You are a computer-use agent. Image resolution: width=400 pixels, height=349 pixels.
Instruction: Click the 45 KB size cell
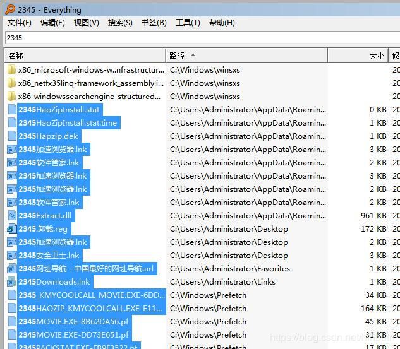coord(376,321)
